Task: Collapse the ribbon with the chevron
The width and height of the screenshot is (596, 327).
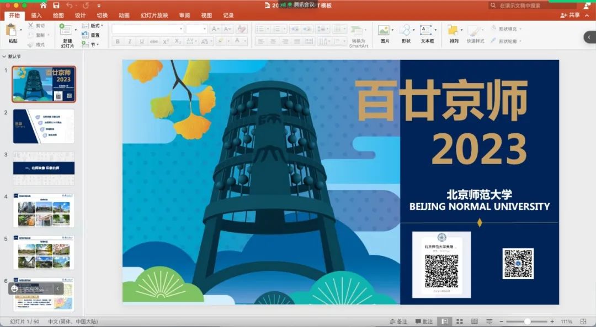Action: (587, 15)
